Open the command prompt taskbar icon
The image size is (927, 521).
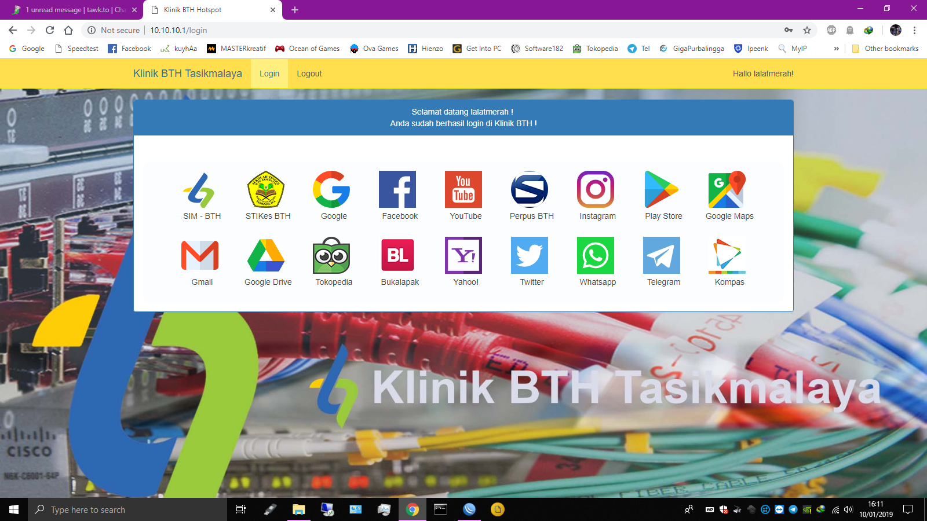click(441, 509)
